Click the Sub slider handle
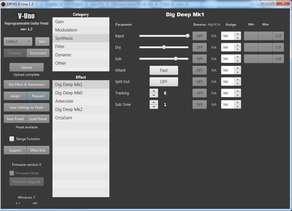Viewport: 292px width, 211px height. click(176, 59)
